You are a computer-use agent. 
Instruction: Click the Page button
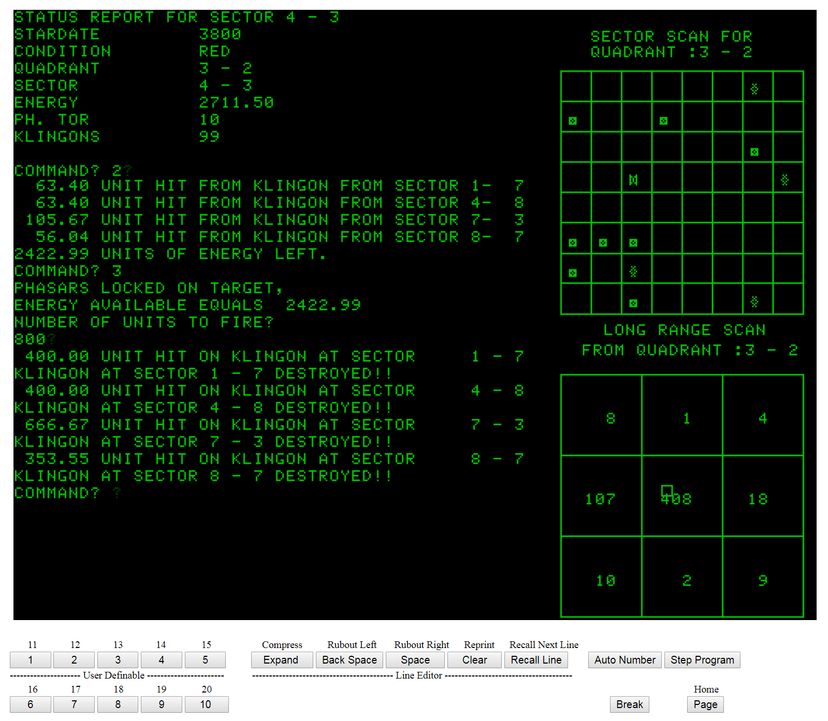[x=705, y=704]
